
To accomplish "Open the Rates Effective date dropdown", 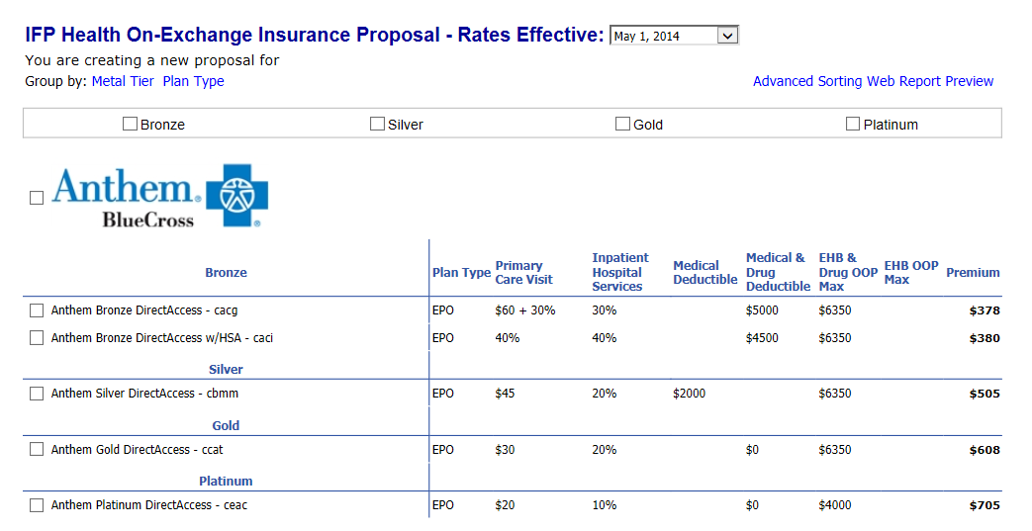I will coord(674,36).
